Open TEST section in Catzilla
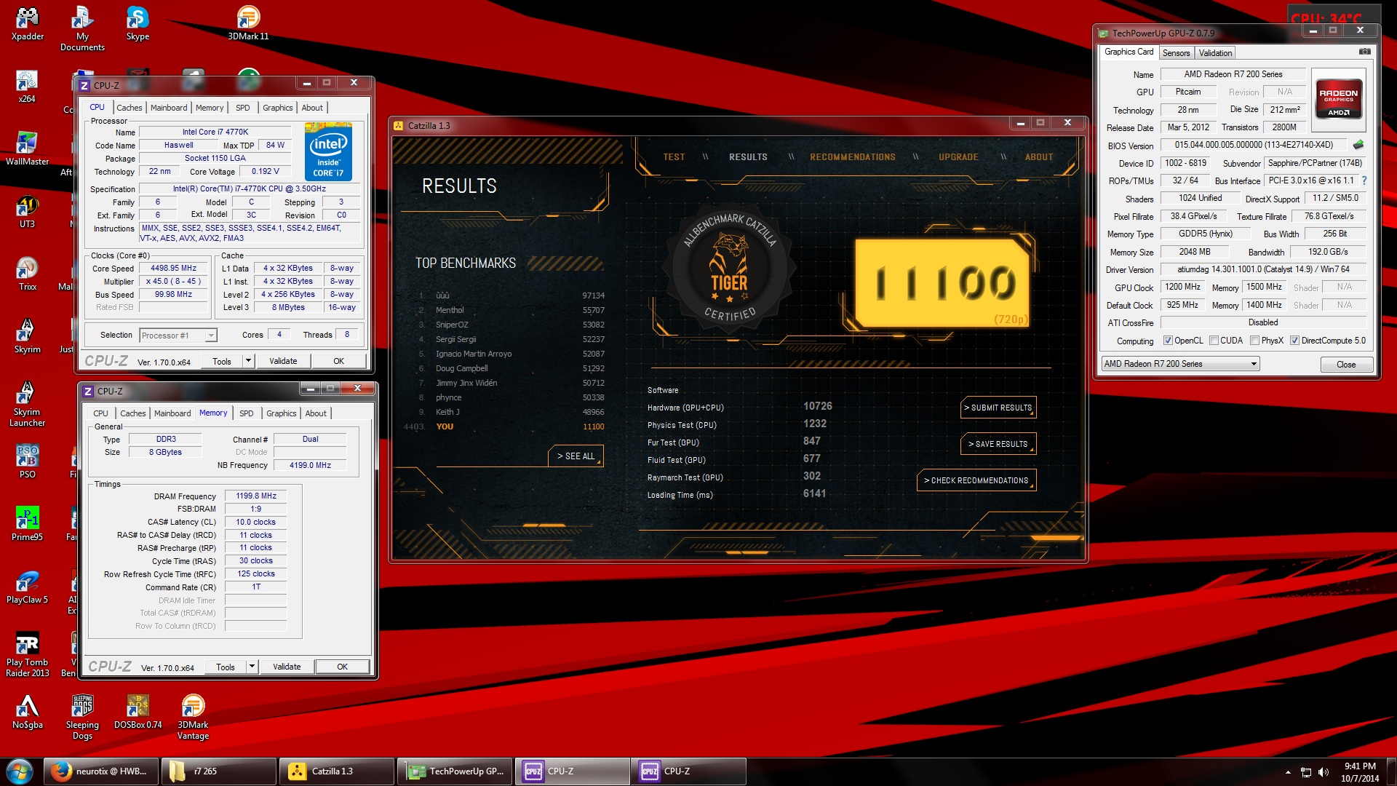 (674, 157)
